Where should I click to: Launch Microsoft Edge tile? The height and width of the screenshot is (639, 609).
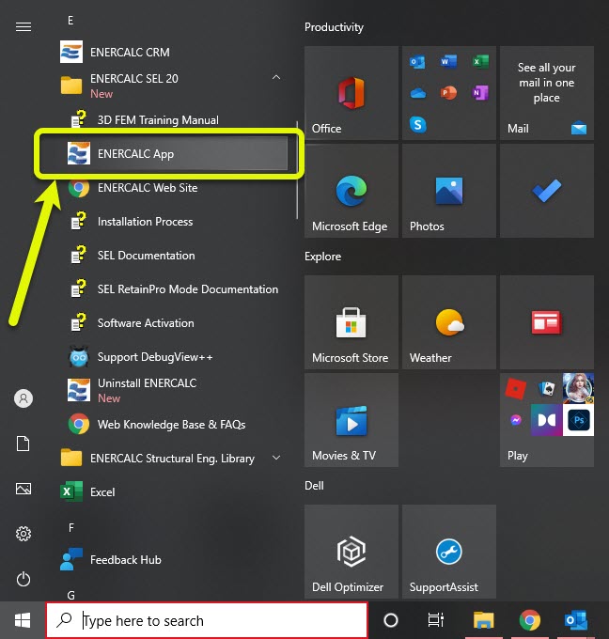pos(351,191)
